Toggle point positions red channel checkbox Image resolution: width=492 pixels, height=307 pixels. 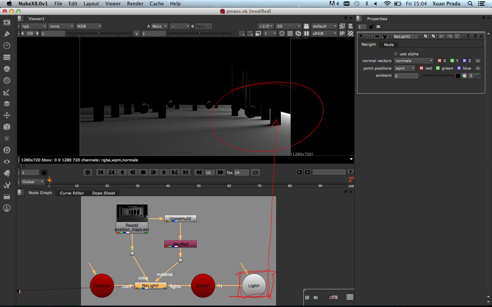click(x=421, y=68)
